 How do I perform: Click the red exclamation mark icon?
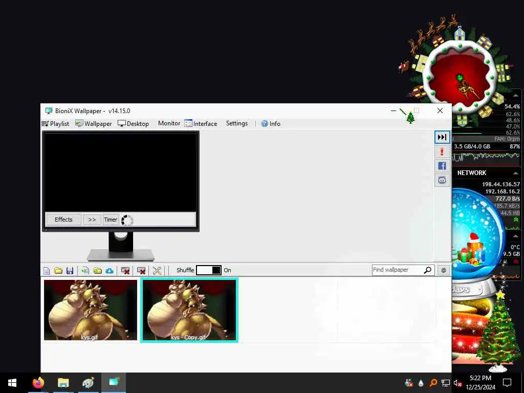click(442, 151)
